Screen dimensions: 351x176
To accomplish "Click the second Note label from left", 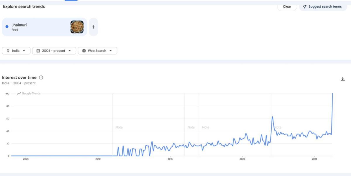I will [x=191, y=127].
